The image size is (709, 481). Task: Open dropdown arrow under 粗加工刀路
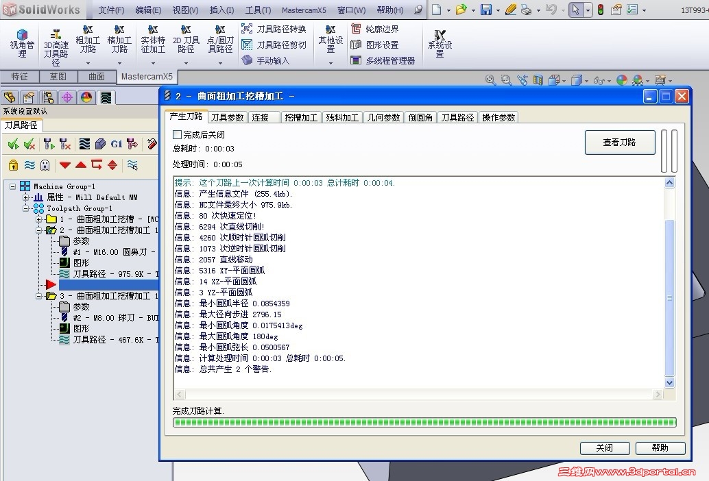88,63
